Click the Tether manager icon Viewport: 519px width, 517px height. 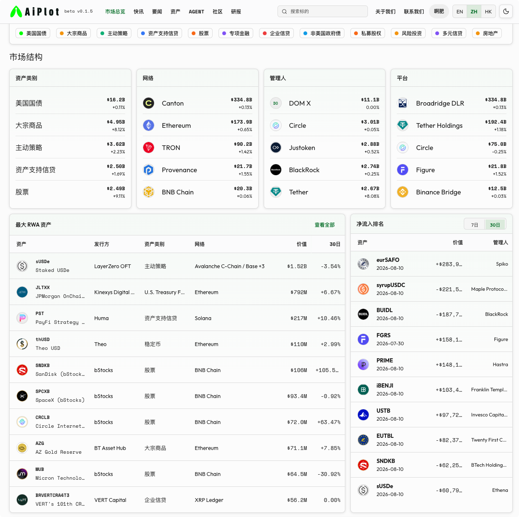coord(276,192)
